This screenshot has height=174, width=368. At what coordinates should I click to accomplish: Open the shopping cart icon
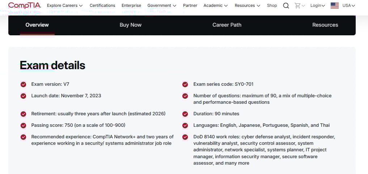[297, 6]
